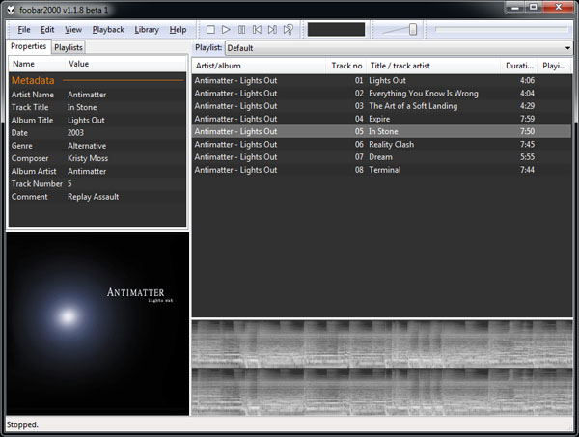Click the Composer value 'Kristy Moss'
The height and width of the screenshot is (437, 579).
pyautogui.click(x=88, y=158)
